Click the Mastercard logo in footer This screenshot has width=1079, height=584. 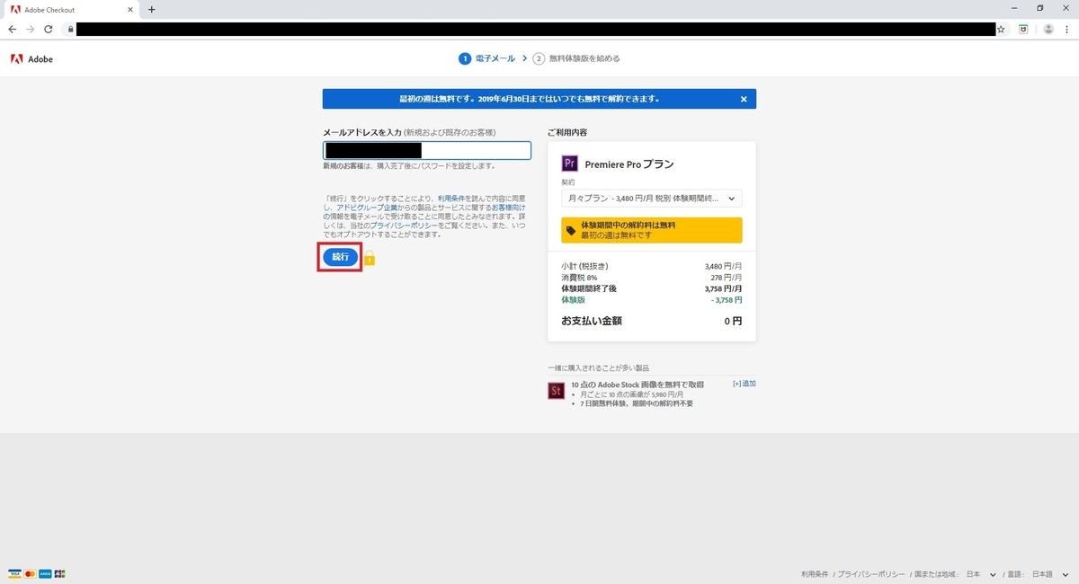[30, 573]
